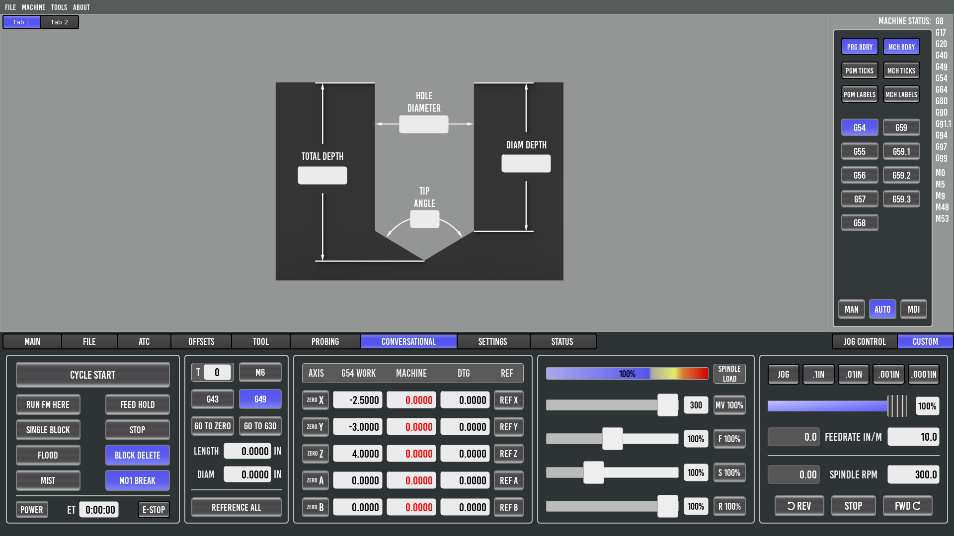Viewport: 954px width, 536px height.
Task: Click REF X button
Action: click(509, 400)
